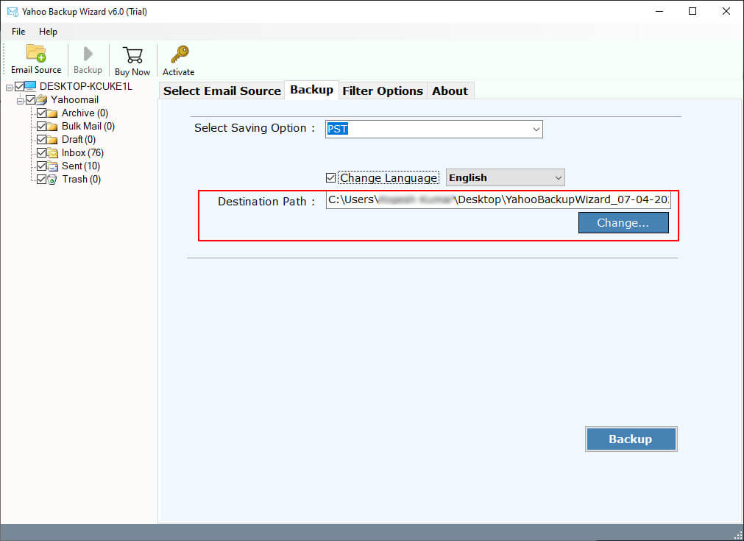Open the Help menu
The image size is (744, 541).
pyautogui.click(x=48, y=32)
